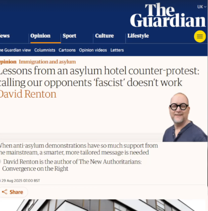Switch to the Sport section
Viewport: 208px width, 211px height.
point(69,36)
